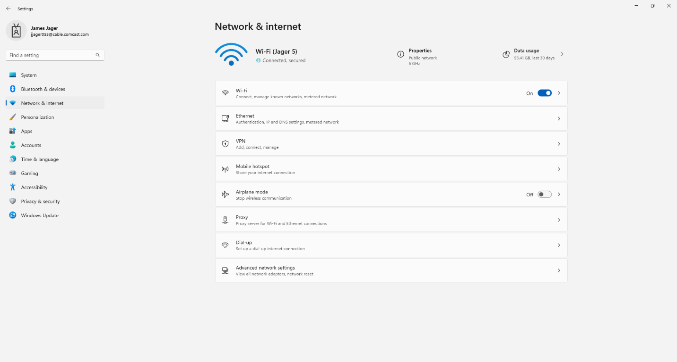Click the Mobile hotspot antenna icon
Screen dimensions: 677x362
(226, 169)
